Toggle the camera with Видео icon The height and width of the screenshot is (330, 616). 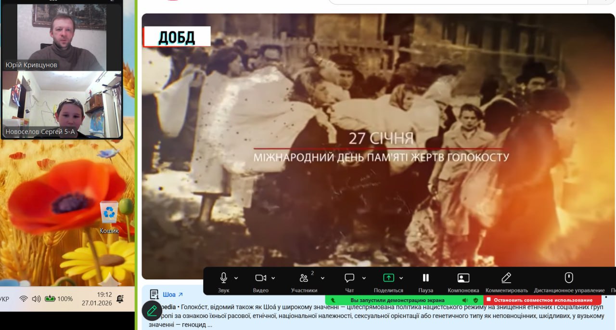(x=260, y=278)
